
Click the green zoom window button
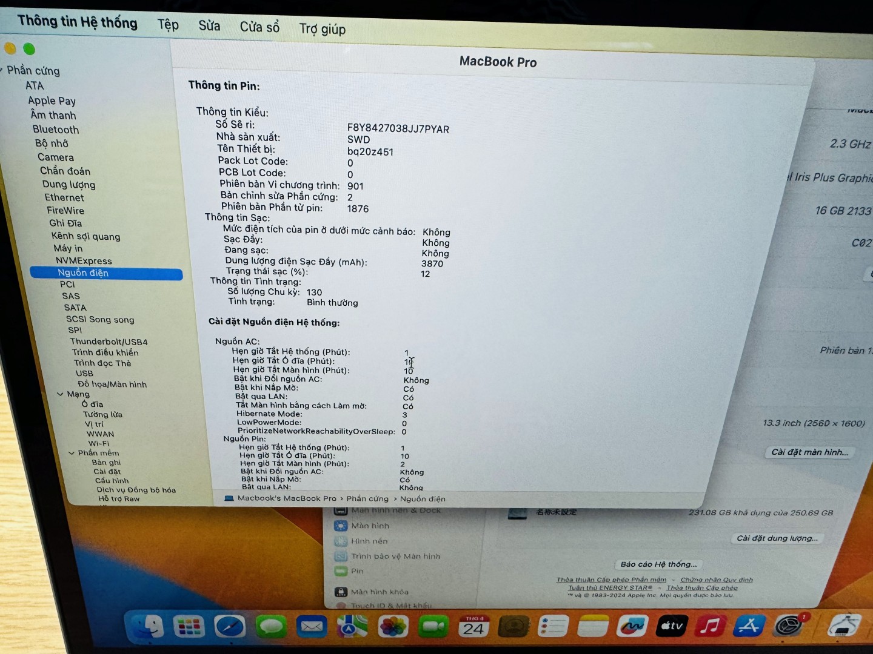tap(29, 49)
